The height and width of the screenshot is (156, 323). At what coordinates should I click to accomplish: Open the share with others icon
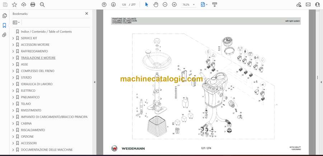point(318,5)
